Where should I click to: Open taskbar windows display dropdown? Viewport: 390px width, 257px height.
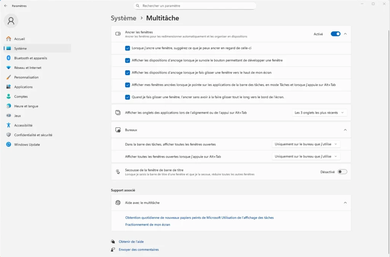[x=306, y=144]
